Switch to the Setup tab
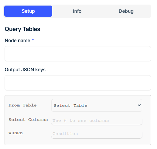The width and height of the screenshot is (157, 149). point(28,11)
